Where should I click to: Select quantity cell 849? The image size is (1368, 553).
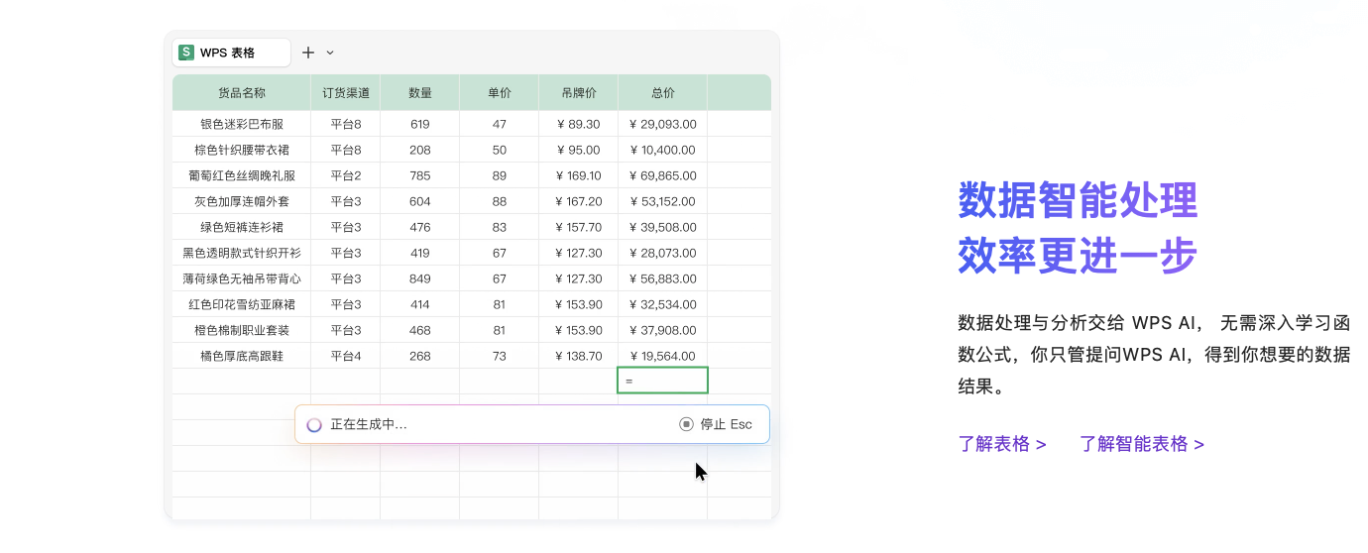tap(420, 278)
